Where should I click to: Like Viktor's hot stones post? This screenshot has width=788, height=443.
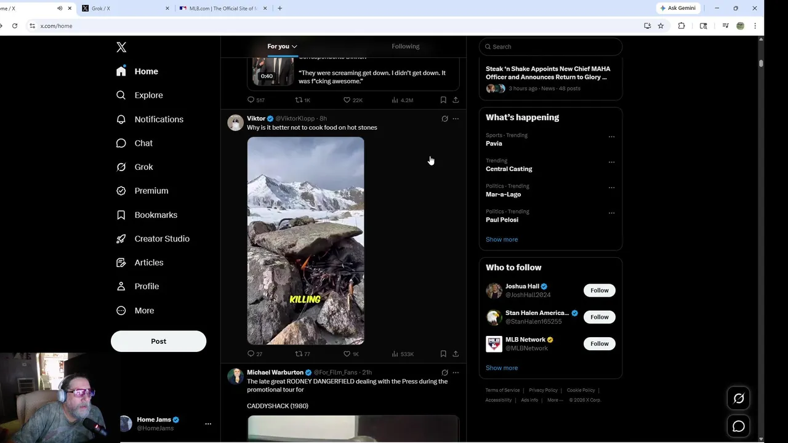347,354
